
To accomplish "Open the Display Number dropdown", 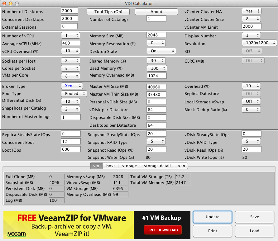I will click(252, 35).
